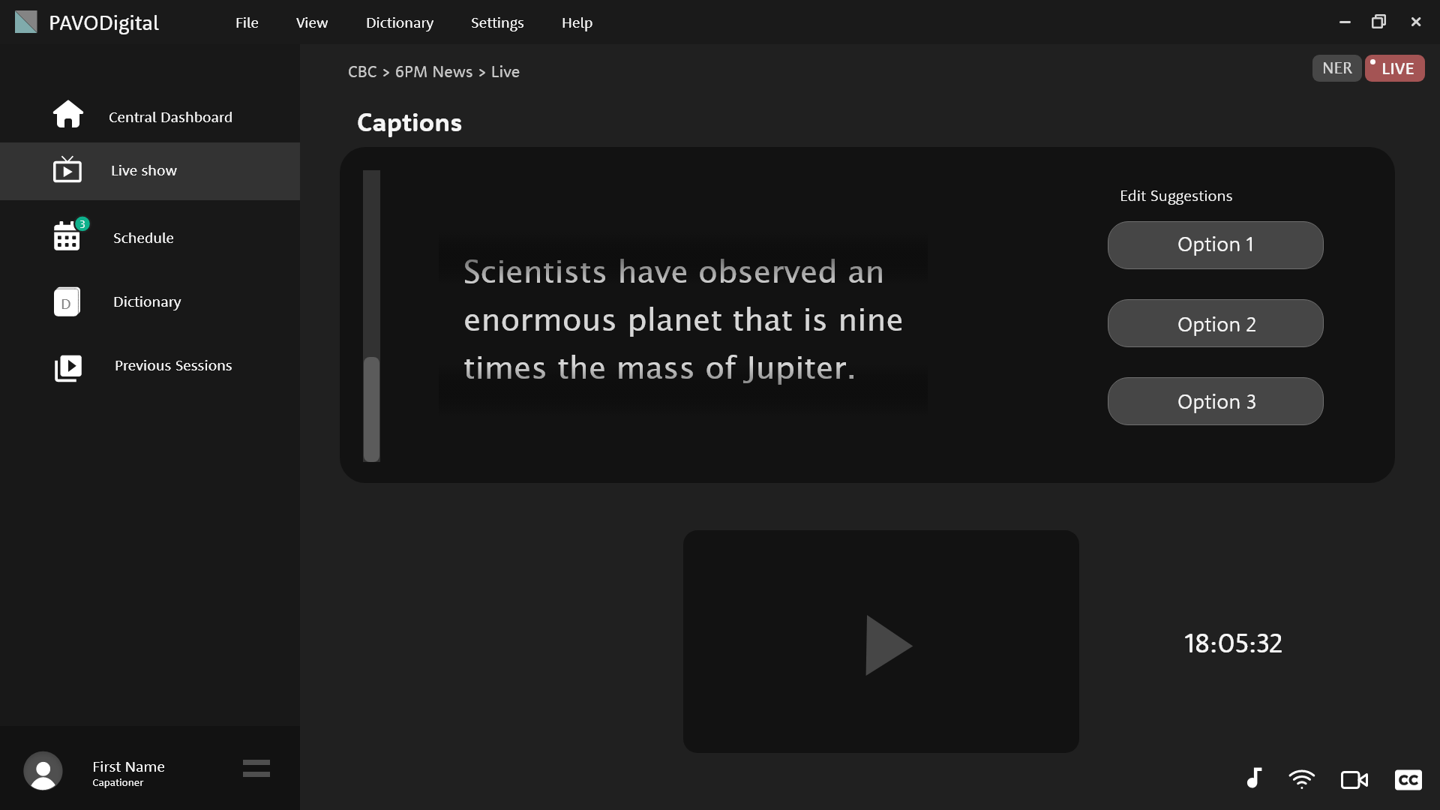Open the Dictionary menu in menu bar

[399, 22]
